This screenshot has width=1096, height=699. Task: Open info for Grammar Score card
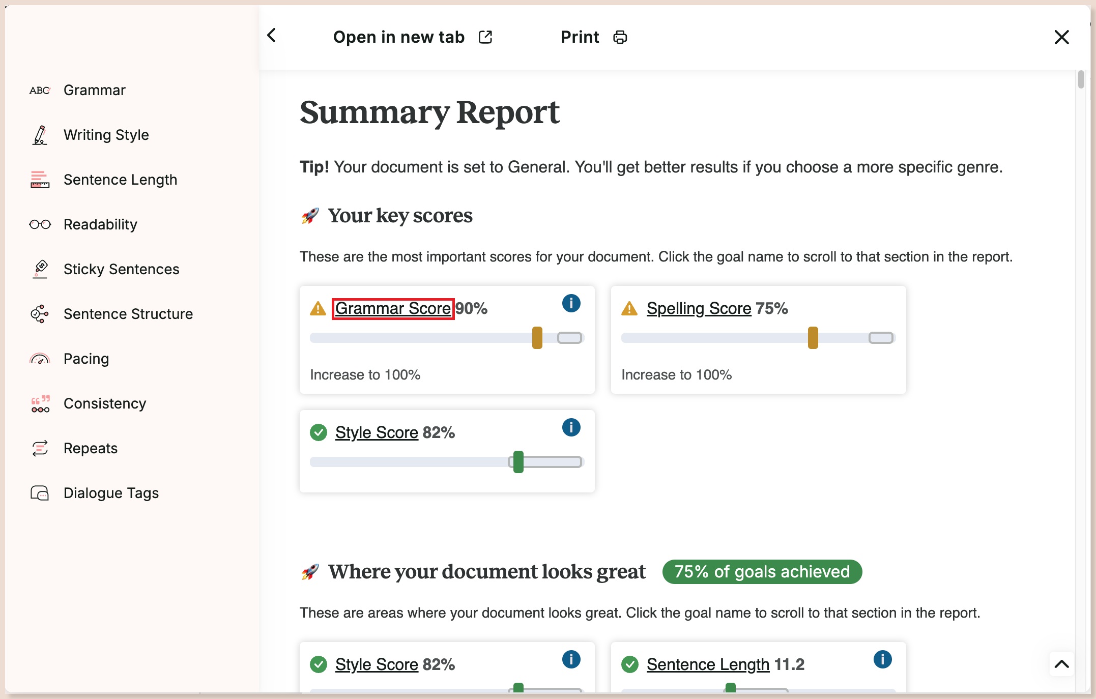point(571,303)
